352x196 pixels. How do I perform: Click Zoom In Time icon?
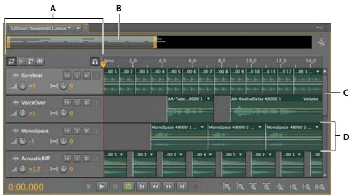tap(253, 186)
